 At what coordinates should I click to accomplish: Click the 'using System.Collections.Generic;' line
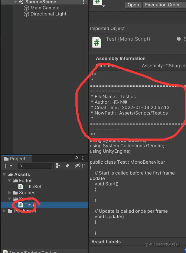pyautogui.click(x=127, y=146)
